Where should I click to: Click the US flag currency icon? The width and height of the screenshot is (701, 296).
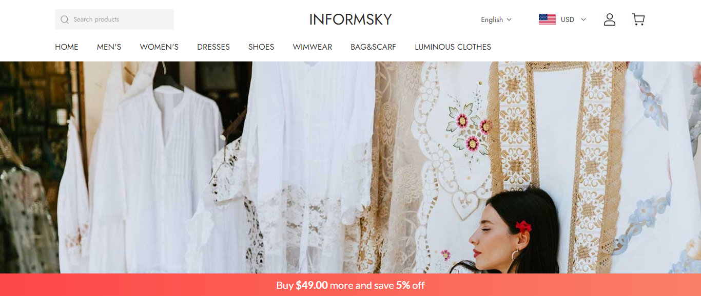547,19
